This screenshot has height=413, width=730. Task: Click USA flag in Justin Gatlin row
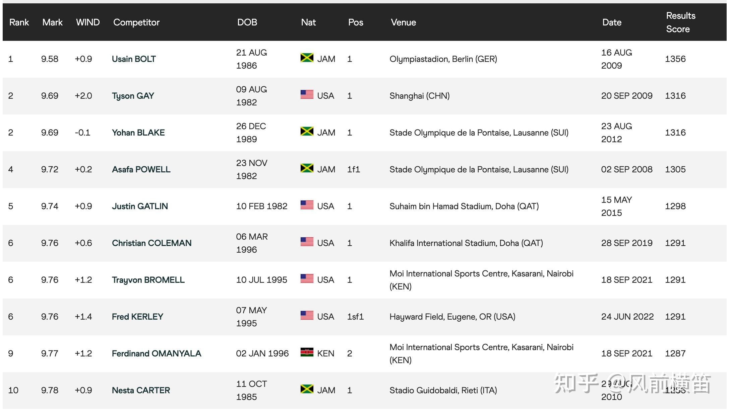(307, 205)
